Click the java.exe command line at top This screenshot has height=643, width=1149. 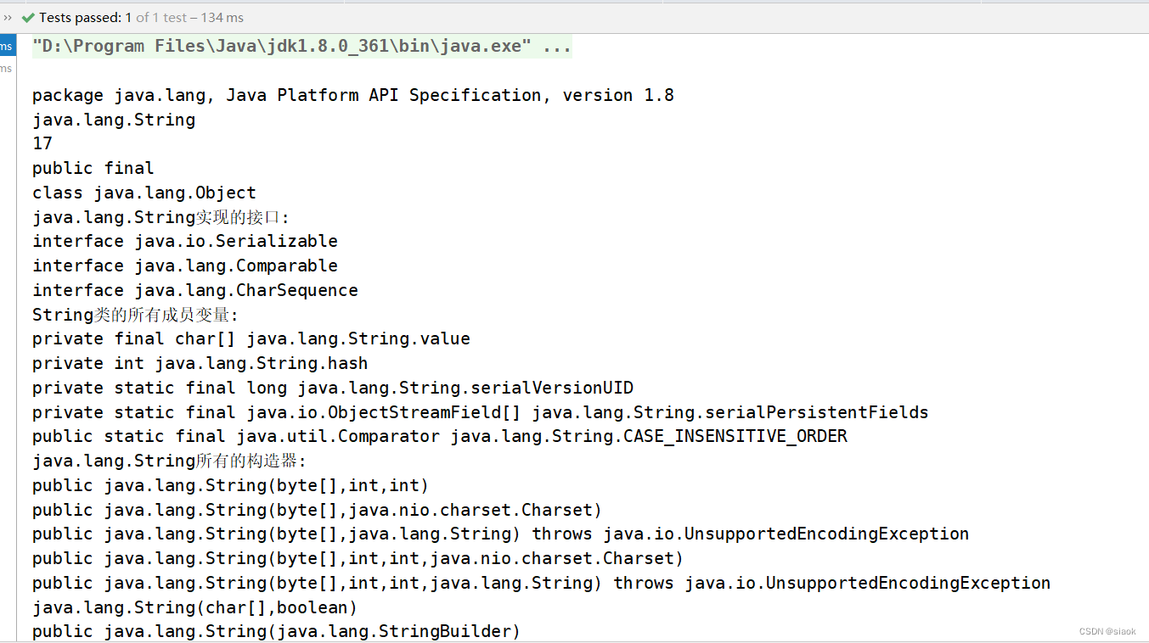[x=302, y=46]
